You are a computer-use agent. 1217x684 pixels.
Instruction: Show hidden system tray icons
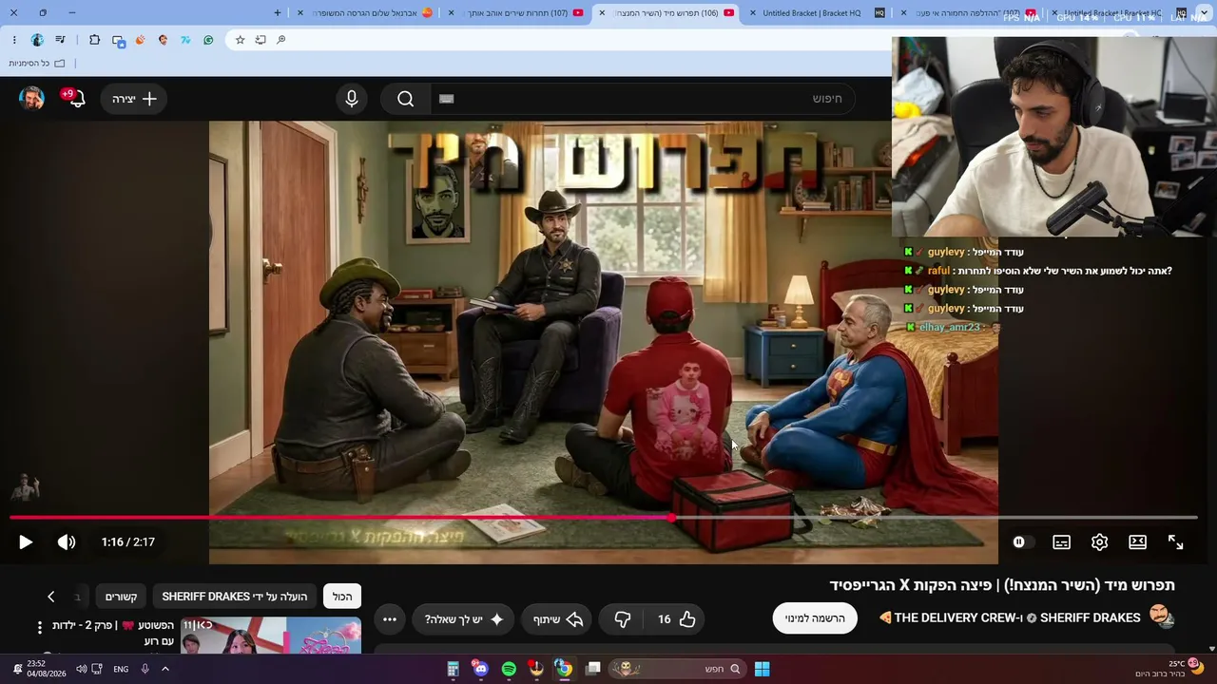coord(165,669)
